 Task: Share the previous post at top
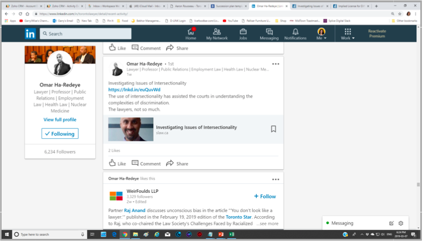click(177, 48)
